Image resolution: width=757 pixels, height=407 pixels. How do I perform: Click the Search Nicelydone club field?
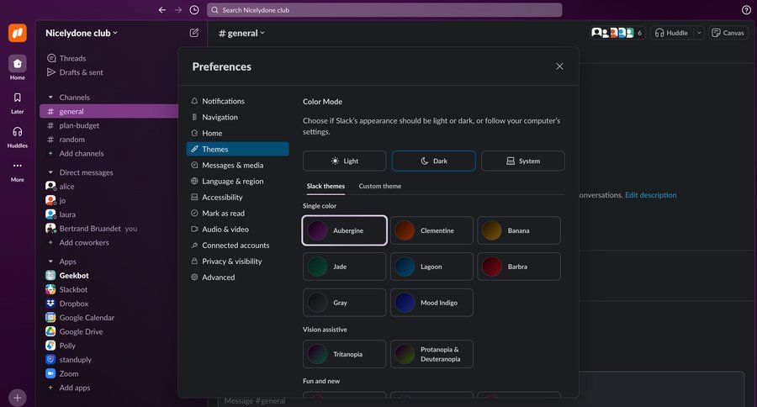click(x=384, y=10)
